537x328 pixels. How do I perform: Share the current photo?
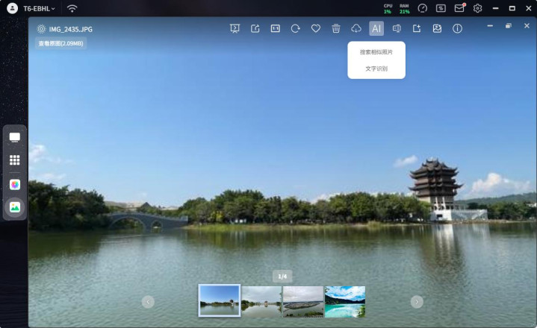pyautogui.click(x=255, y=28)
